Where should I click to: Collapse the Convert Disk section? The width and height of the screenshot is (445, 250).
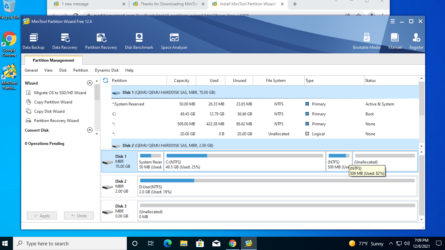89,130
